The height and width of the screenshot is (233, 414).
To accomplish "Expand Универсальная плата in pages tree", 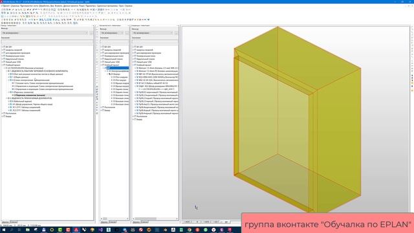I will coord(3,56).
